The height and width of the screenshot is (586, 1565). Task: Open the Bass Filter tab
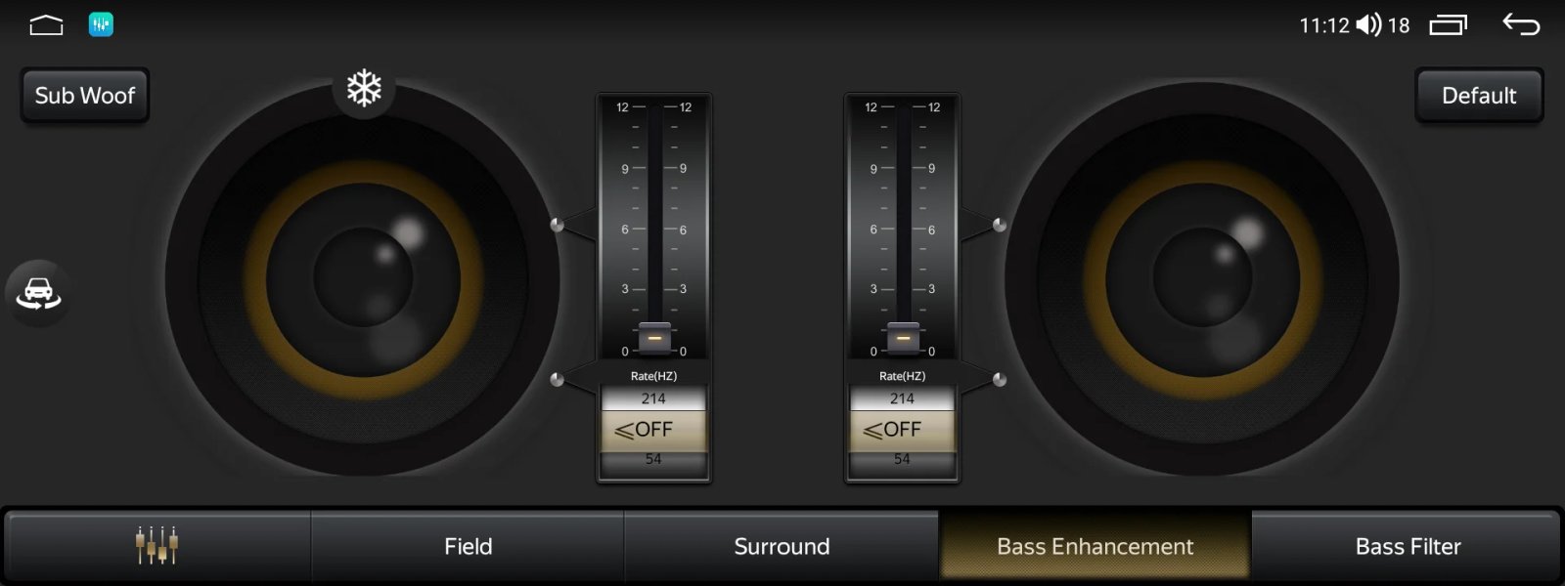1408,546
